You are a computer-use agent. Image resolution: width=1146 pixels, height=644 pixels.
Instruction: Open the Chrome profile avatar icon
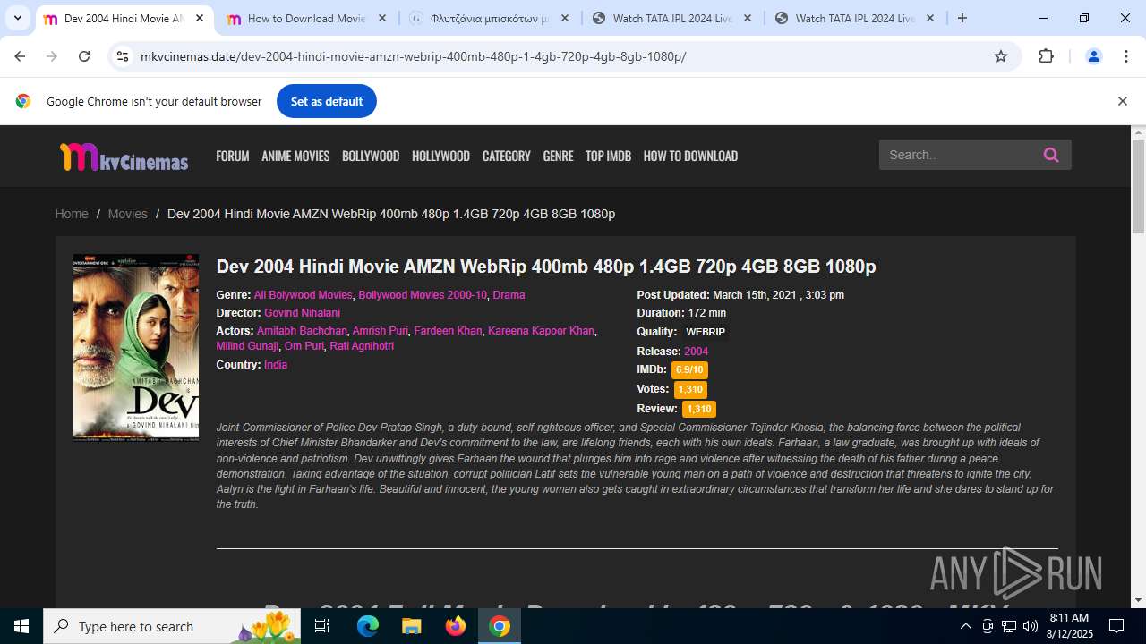click(x=1093, y=56)
